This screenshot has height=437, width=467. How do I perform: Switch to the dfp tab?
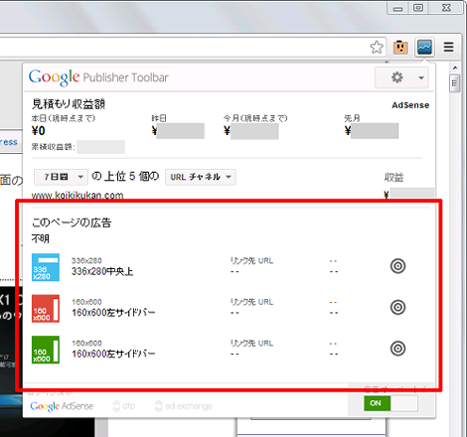[124, 406]
